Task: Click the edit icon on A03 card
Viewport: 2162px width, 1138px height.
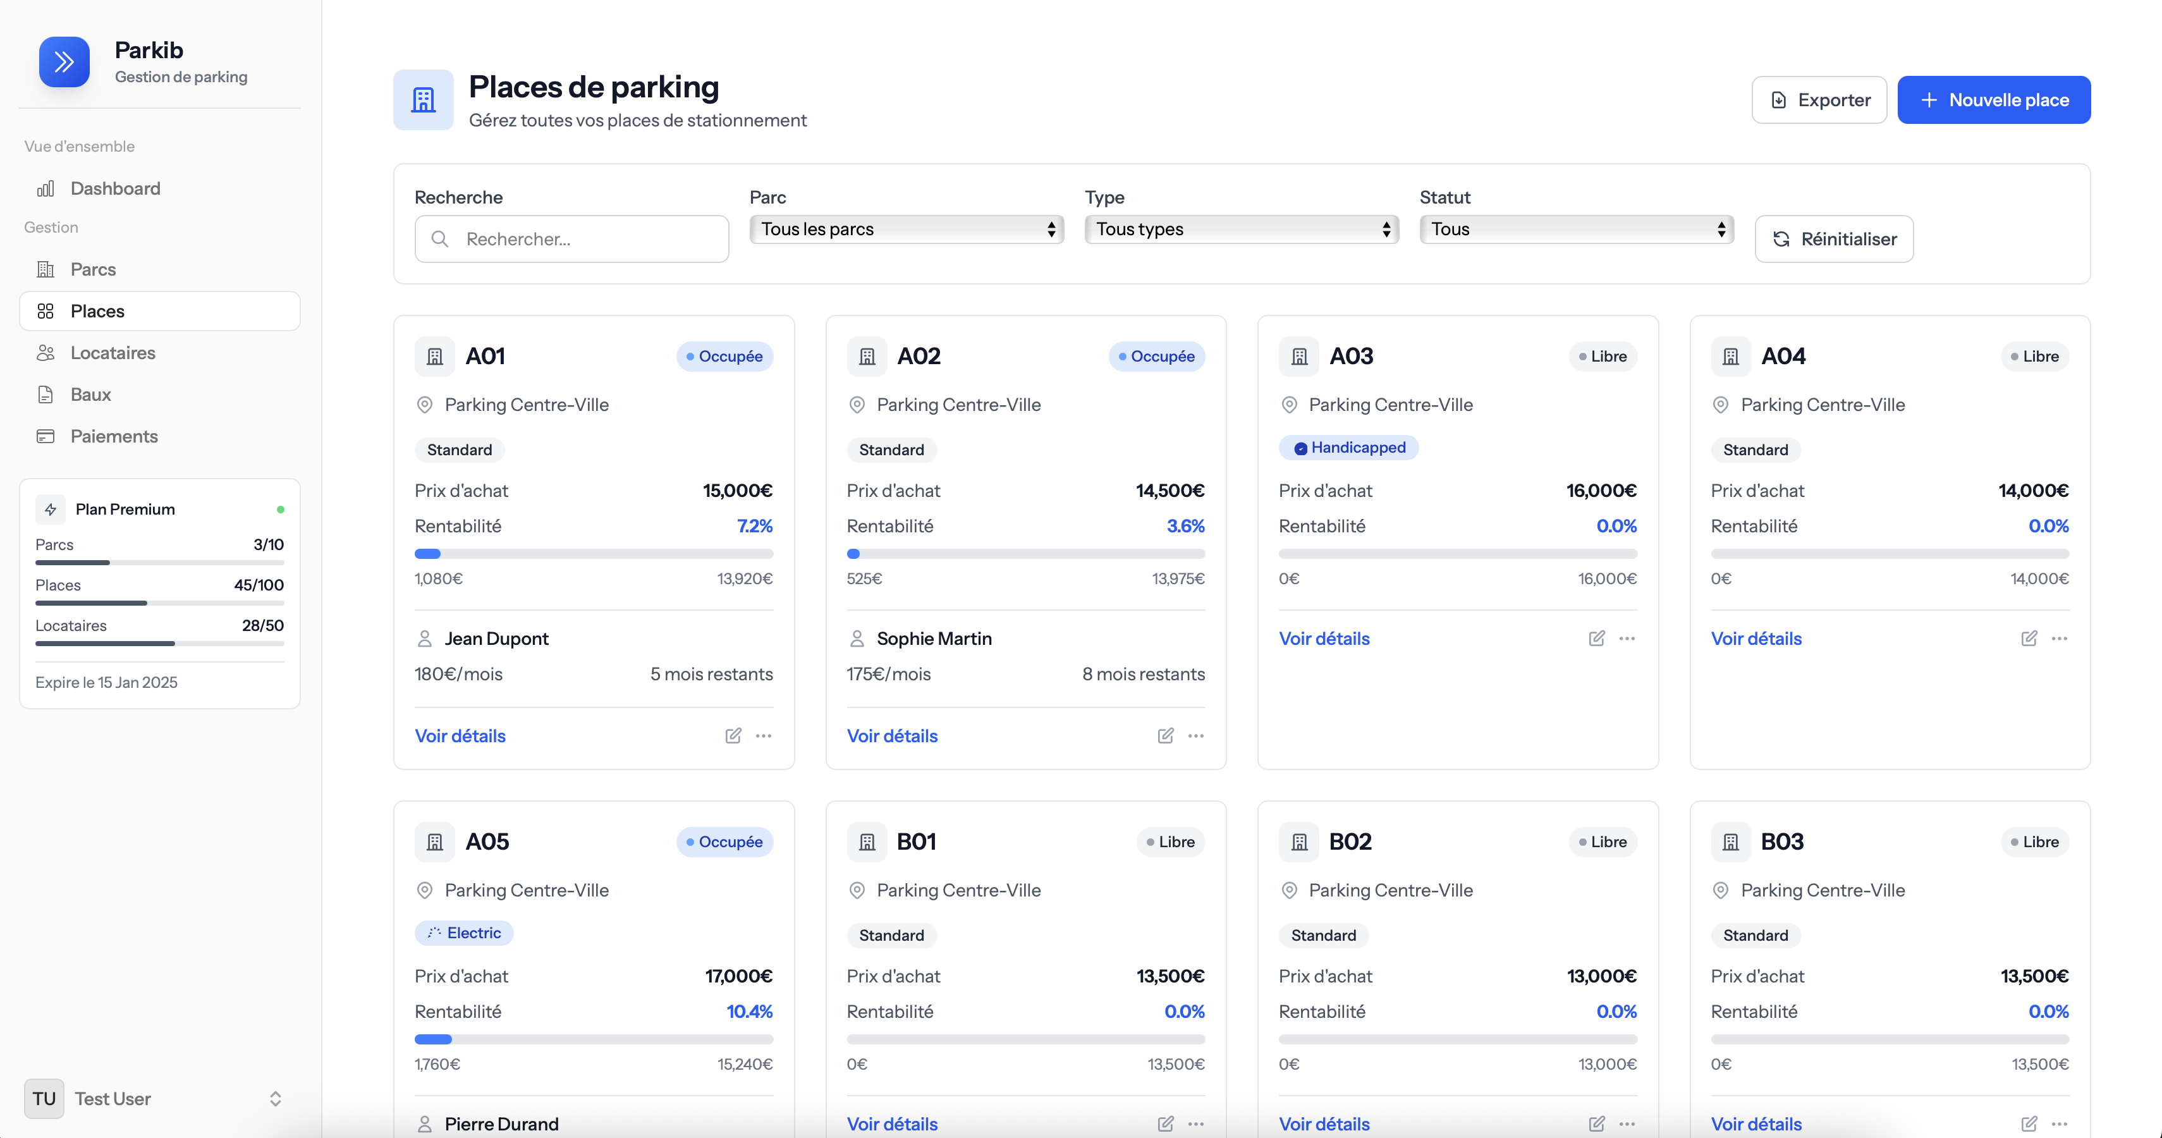Action: 1596,639
